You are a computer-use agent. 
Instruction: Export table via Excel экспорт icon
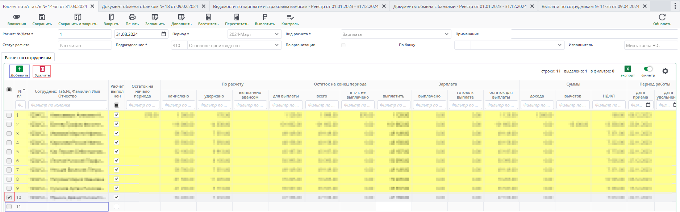click(x=627, y=69)
